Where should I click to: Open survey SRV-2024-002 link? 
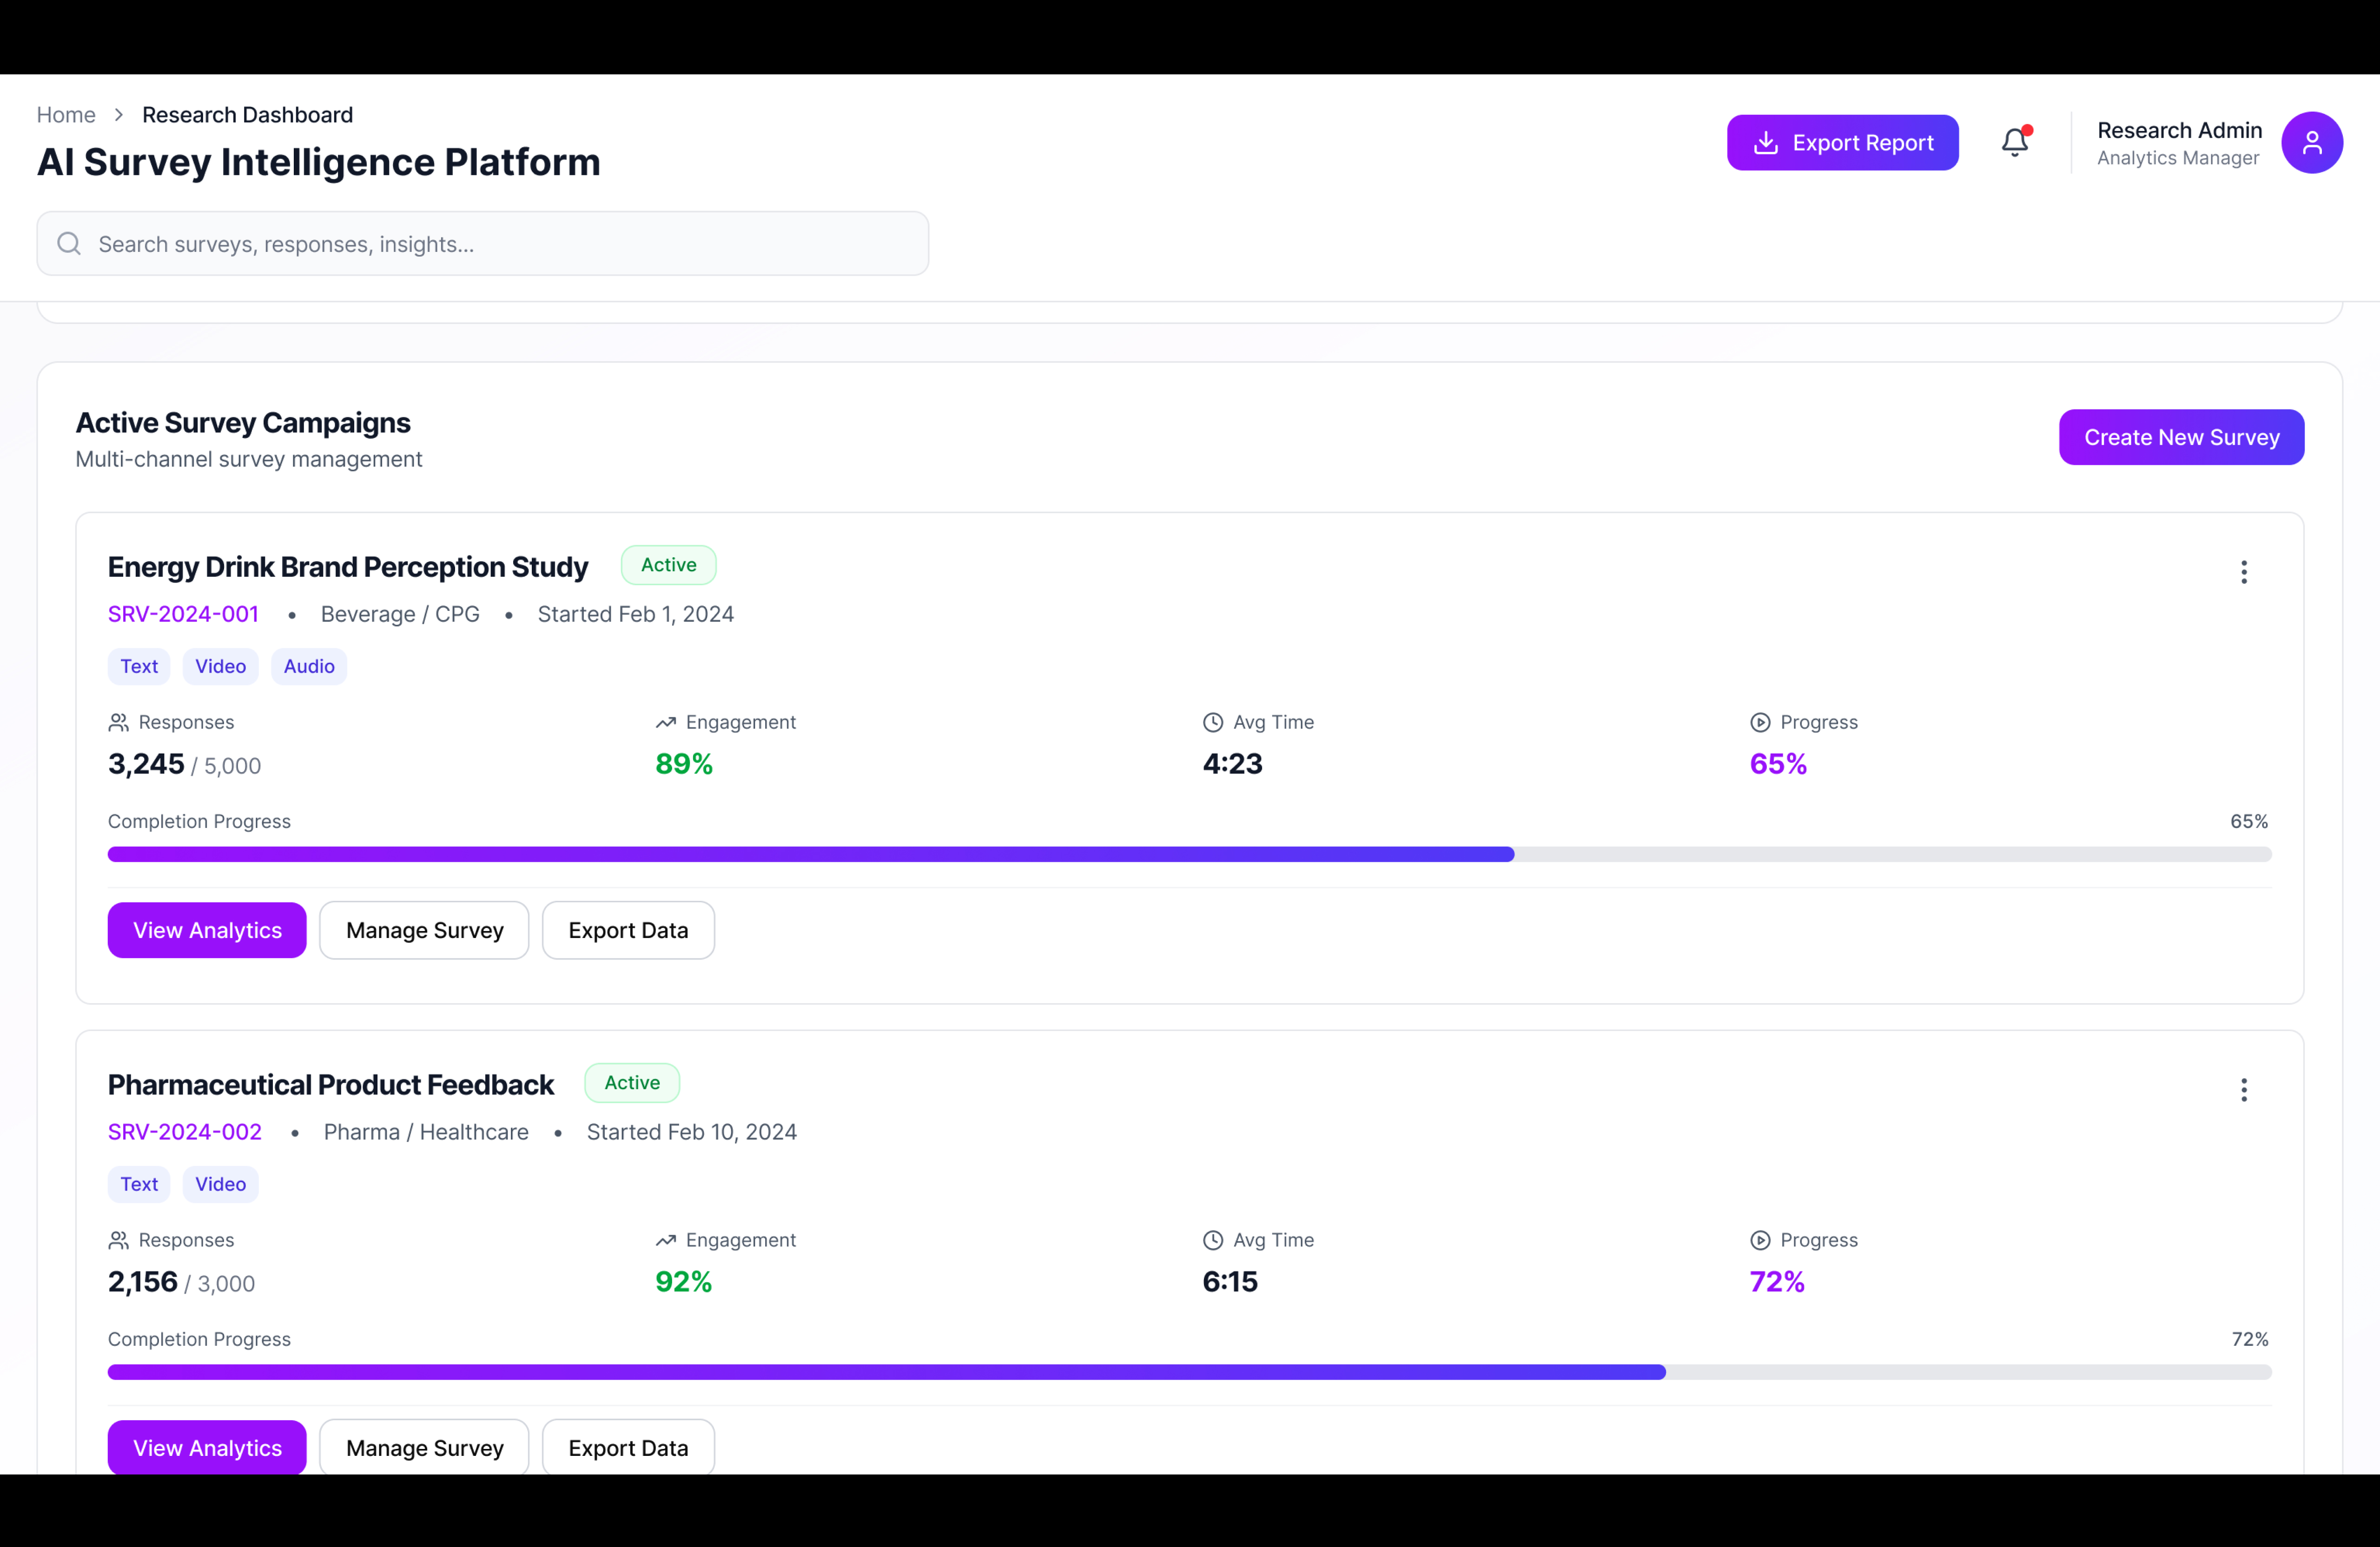(x=184, y=1131)
